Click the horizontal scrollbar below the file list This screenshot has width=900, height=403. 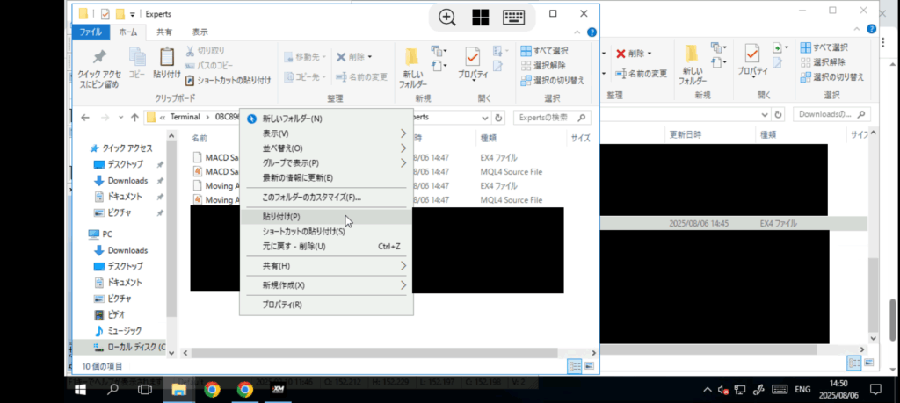pyautogui.click(x=369, y=352)
